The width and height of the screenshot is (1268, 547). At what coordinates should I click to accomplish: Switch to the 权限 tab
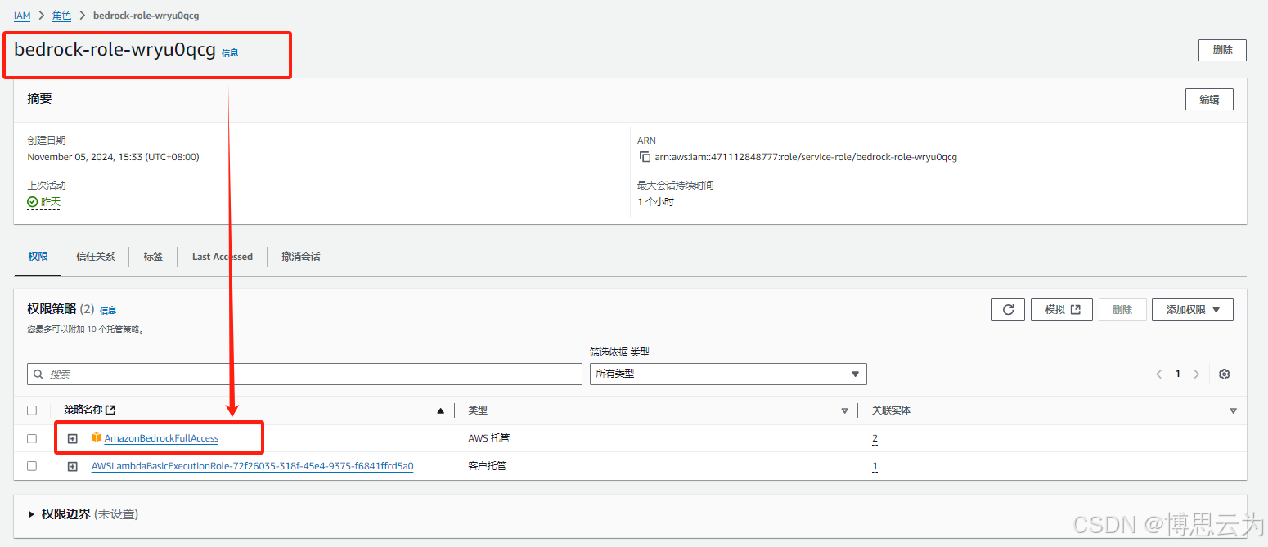click(x=38, y=257)
